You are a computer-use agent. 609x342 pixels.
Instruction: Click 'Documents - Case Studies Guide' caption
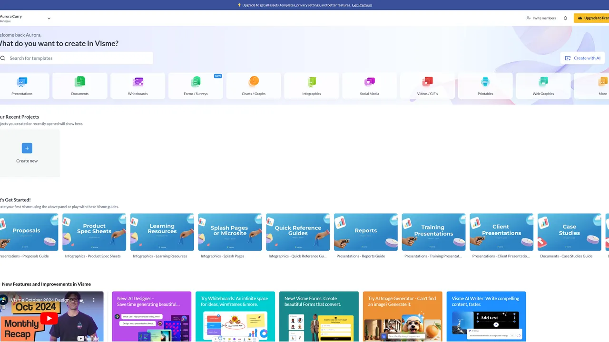566,256
